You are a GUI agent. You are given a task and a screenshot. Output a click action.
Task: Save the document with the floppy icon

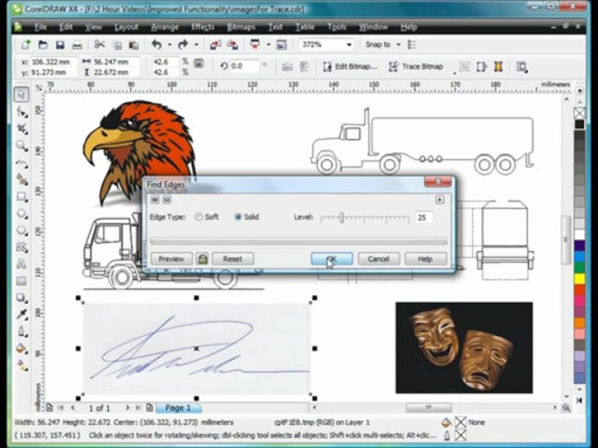[60, 44]
